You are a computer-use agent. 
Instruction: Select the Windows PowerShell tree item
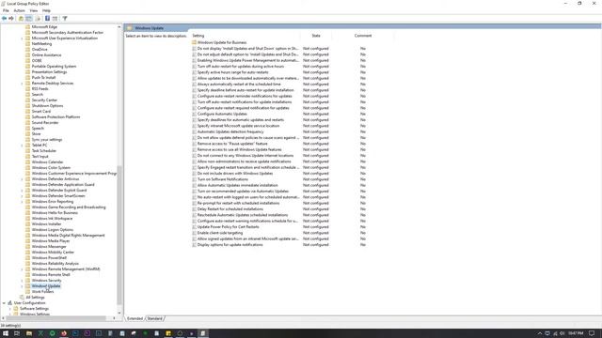click(x=49, y=258)
